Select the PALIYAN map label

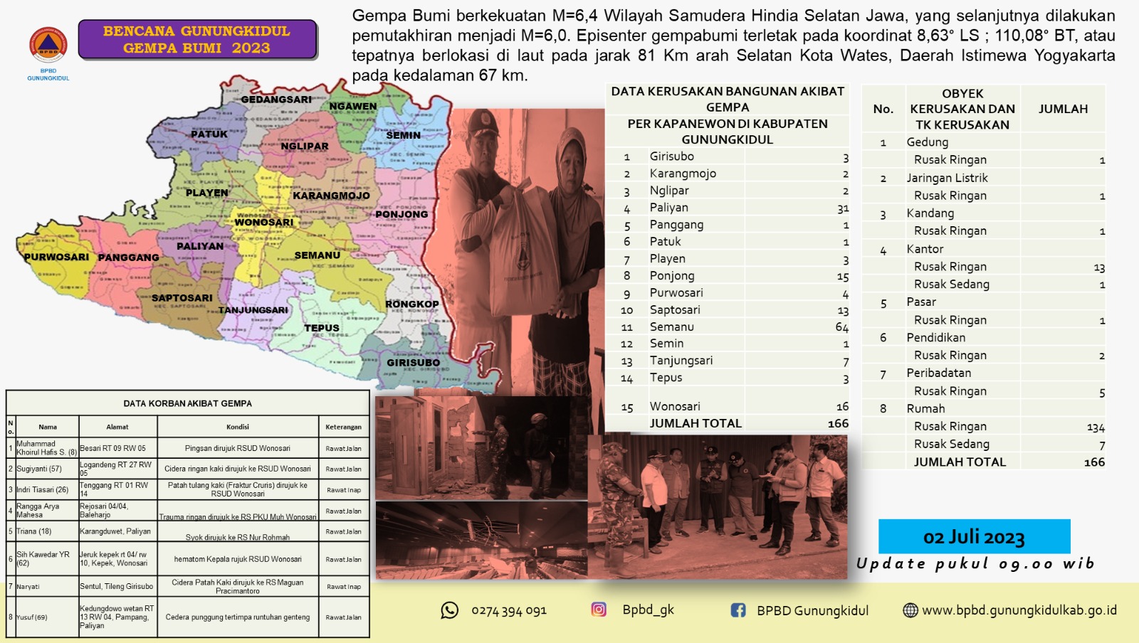click(200, 246)
